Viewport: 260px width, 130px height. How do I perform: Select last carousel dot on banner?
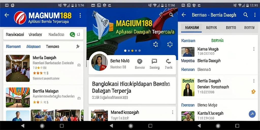pyautogui.click(x=139, y=51)
